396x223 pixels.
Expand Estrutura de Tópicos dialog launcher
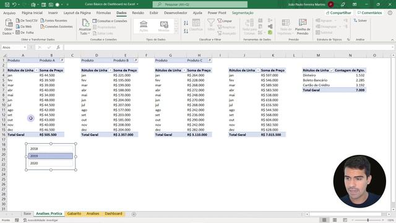(x=348, y=40)
